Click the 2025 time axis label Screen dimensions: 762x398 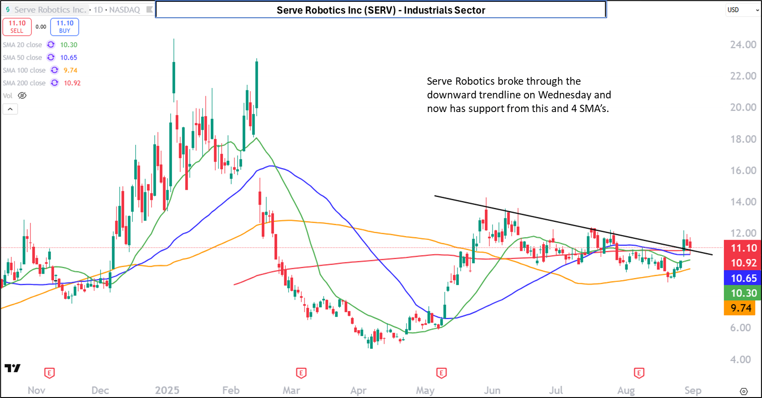coord(167,391)
